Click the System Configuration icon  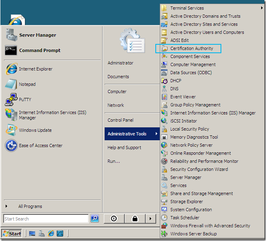pyautogui.click(x=164, y=210)
